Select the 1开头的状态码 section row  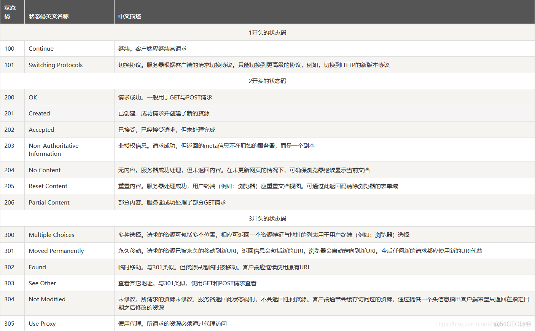tap(267, 32)
